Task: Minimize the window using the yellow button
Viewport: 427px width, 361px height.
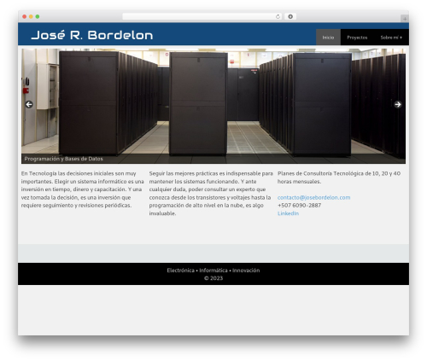Action: click(x=31, y=17)
